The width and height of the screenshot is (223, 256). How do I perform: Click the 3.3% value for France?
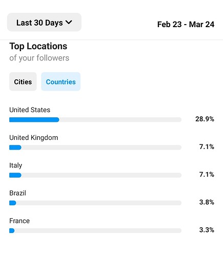tap(207, 230)
